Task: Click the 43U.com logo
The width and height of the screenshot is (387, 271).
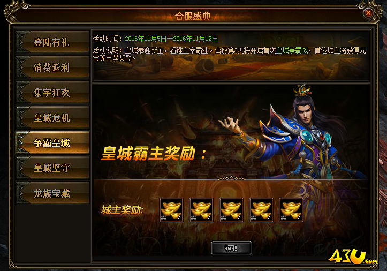Action: [353, 256]
